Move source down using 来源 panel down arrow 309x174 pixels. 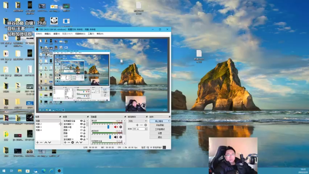[x=81, y=142]
